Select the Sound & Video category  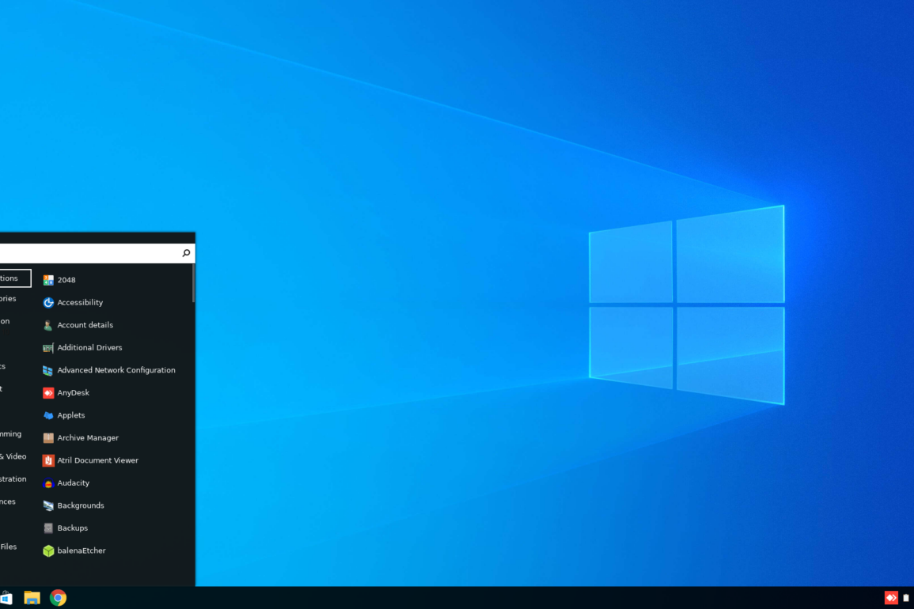(x=13, y=456)
